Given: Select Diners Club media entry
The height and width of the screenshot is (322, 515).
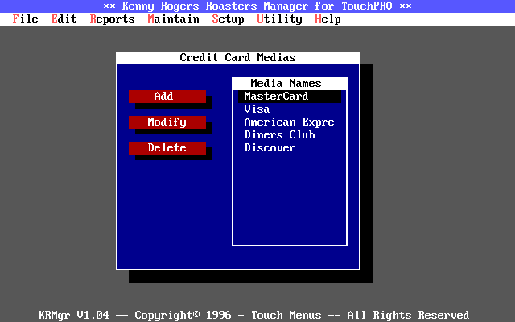Looking at the screenshot, I should point(290,135).
